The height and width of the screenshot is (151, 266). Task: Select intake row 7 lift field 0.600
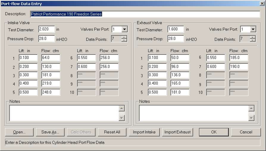coord(87,67)
